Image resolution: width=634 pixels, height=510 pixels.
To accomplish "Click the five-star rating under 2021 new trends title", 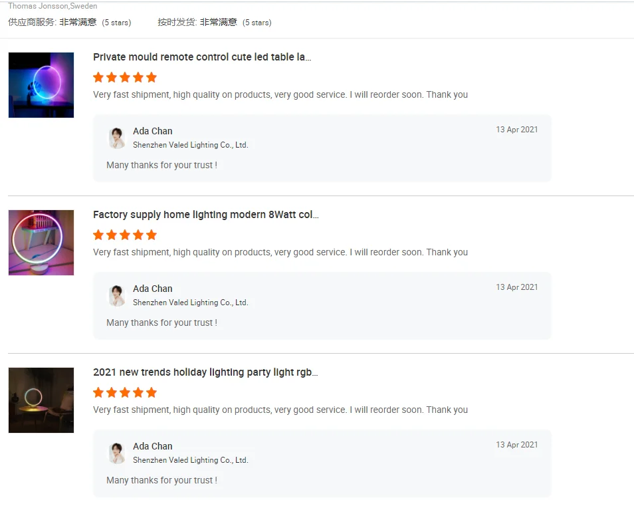I will pos(125,392).
